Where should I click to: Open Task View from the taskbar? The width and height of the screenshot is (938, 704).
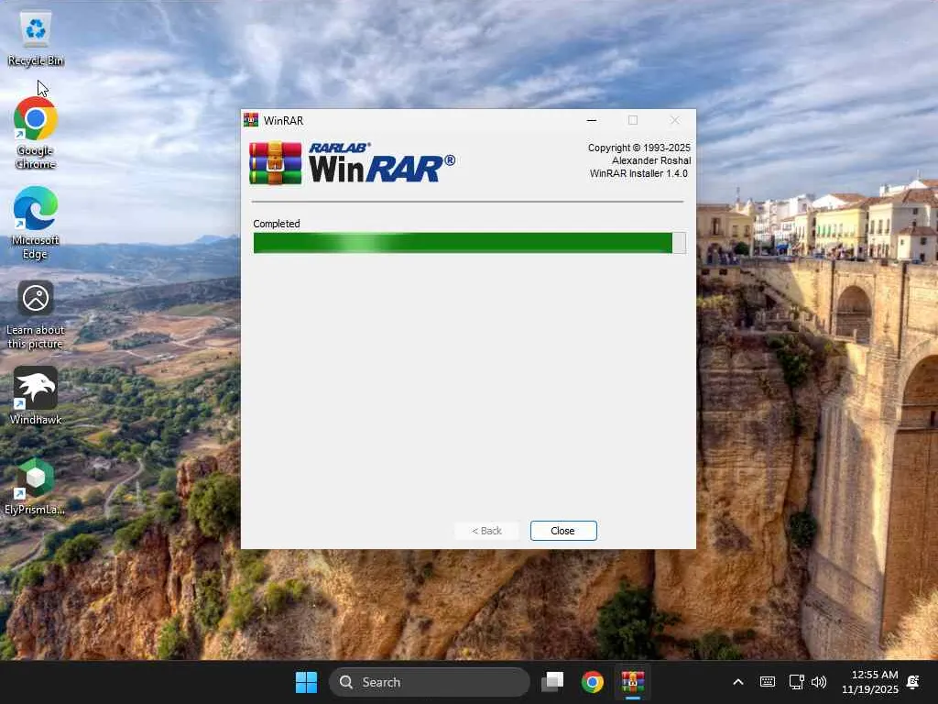click(552, 682)
